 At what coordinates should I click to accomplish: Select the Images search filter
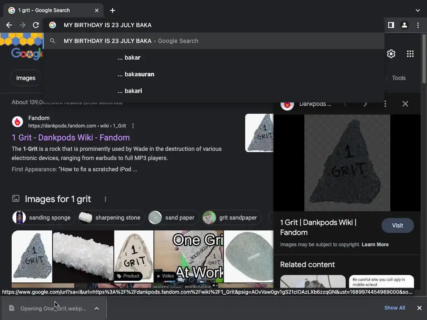(25, 78)
